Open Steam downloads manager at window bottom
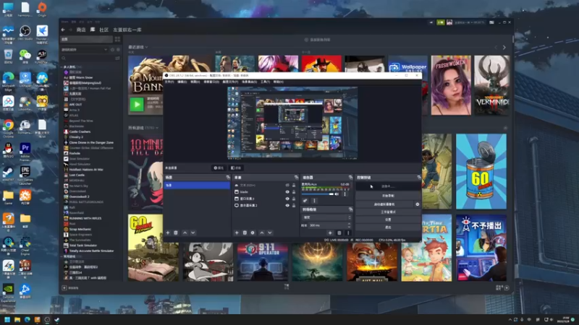This screenshot has width=579, height=325. tap(287, 287)
